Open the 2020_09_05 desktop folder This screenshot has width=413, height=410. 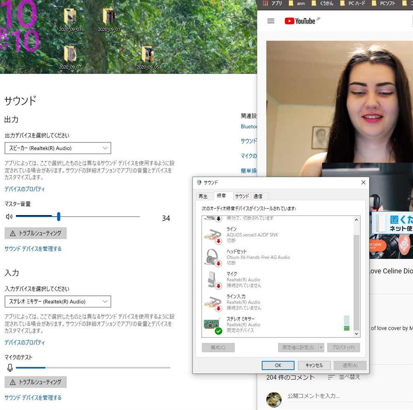click(x=148, y=58)
